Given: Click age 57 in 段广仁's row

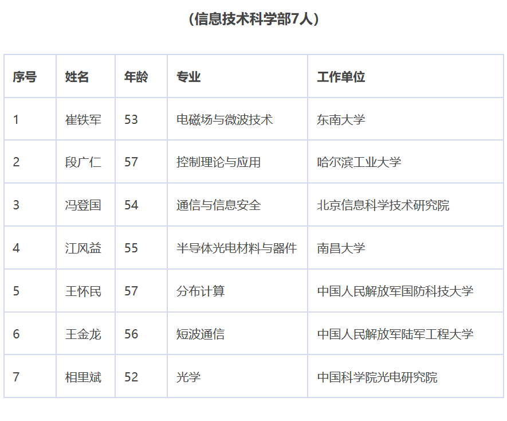Looking at the screenshot, I should (131, 162).
